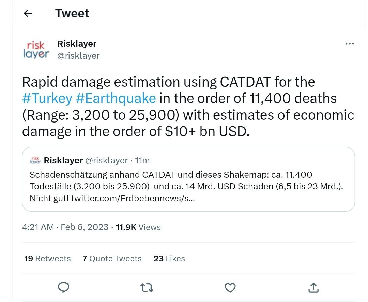Click the Tweet page header title
Image resolution: width=368 pixels, height=302 pixels.
[x=72, y=13]
